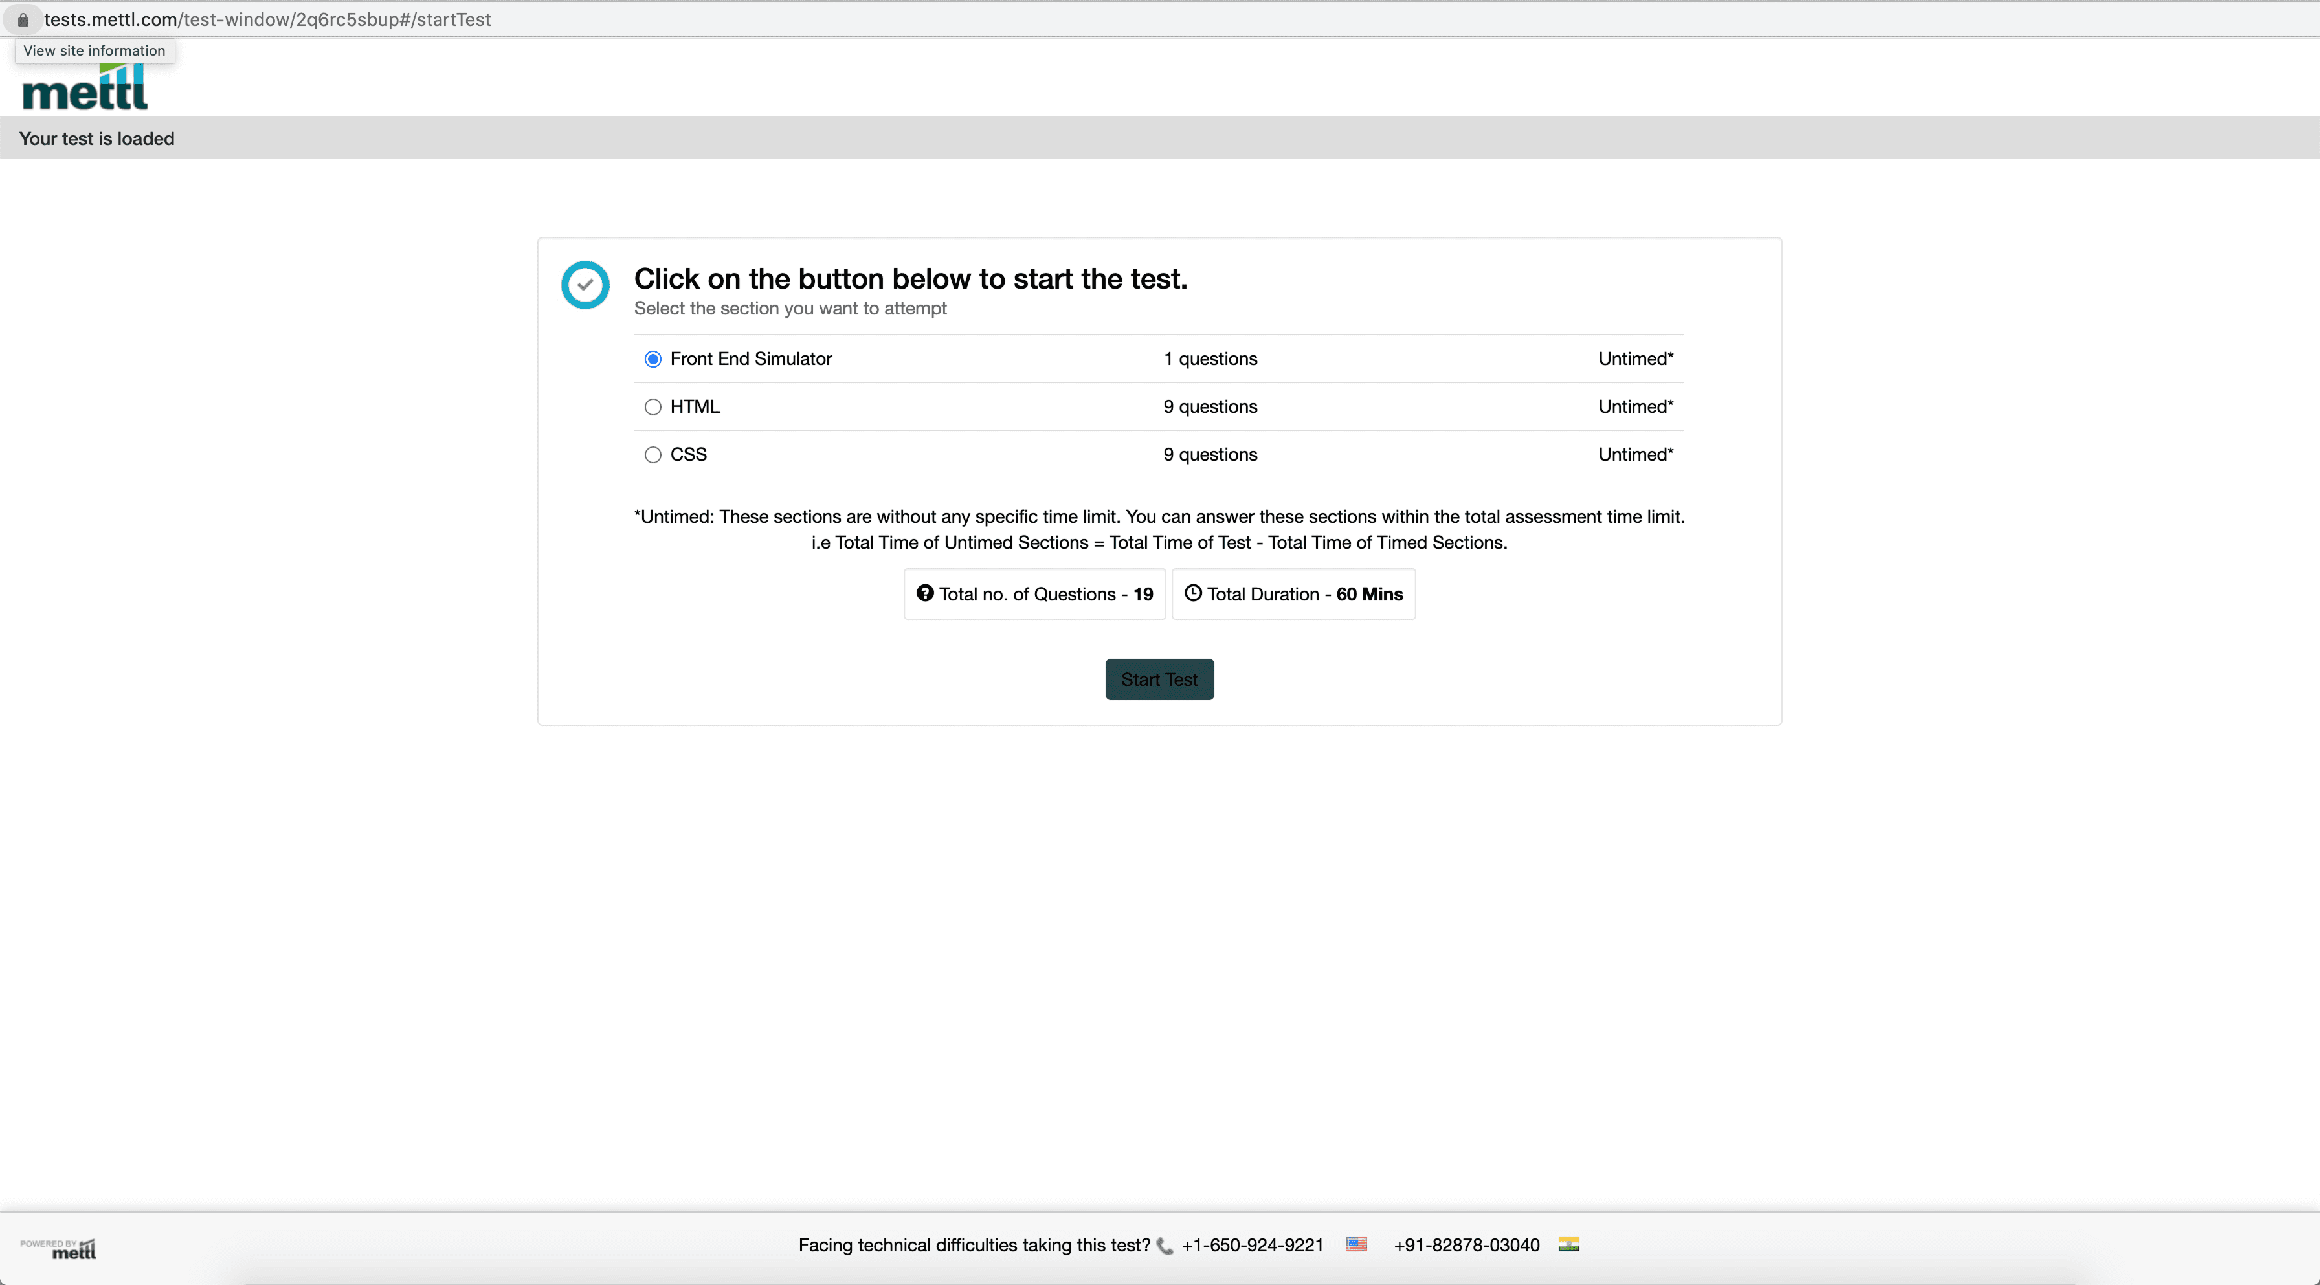
Task: Click the US support number +1-650-924-9221
Action: tap(1252, 1246)
